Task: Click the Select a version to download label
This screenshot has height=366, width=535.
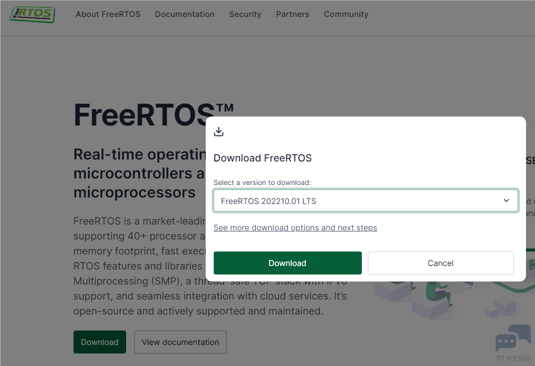Action: coord(262,182)
